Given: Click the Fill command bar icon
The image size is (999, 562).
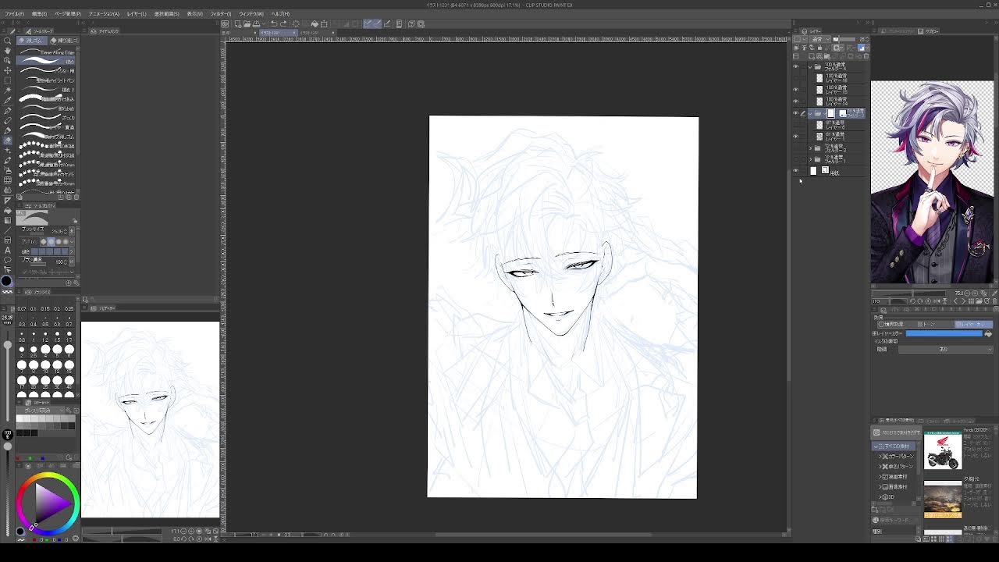Looking at the screenshot, I should point(315,23).
